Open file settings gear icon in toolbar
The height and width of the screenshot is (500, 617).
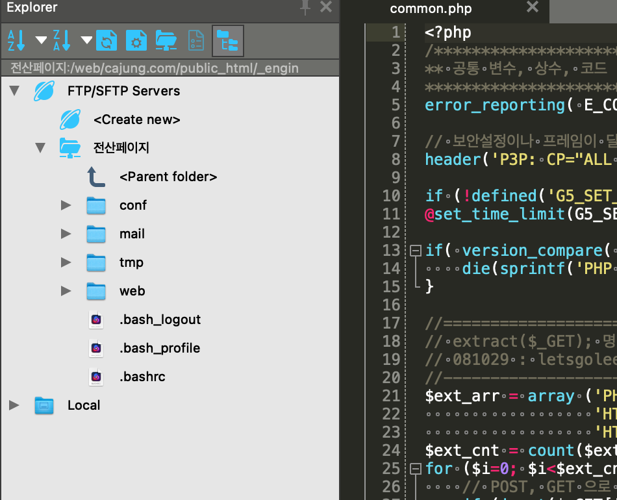click(x=136, y=40)
